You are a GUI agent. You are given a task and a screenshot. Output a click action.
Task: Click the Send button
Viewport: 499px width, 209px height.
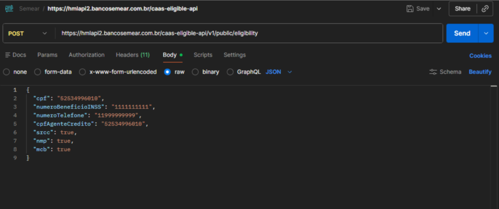coord(462,33)
